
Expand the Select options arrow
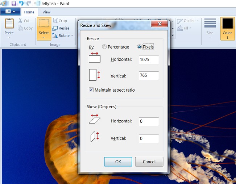44,37
